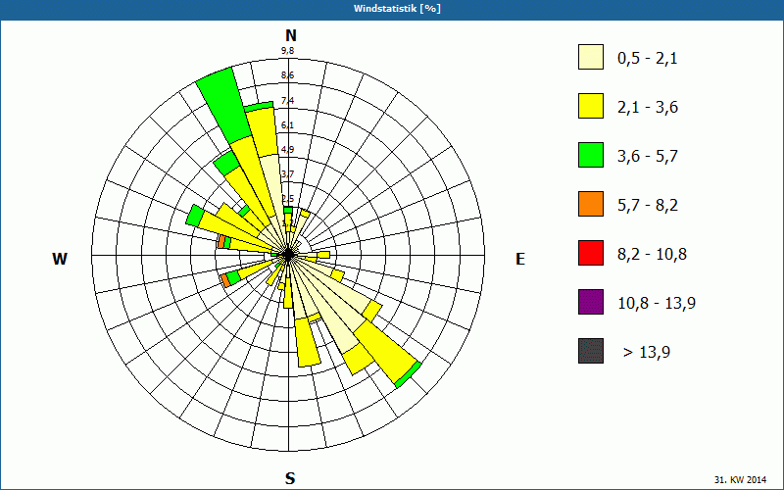Click the legend label '0,5 - 2,1'

[x=648, y=59]
